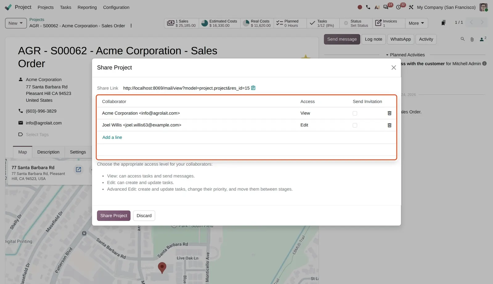Screen dimensions: 493x284
Task: Click the Activity button
Action: 426,39
